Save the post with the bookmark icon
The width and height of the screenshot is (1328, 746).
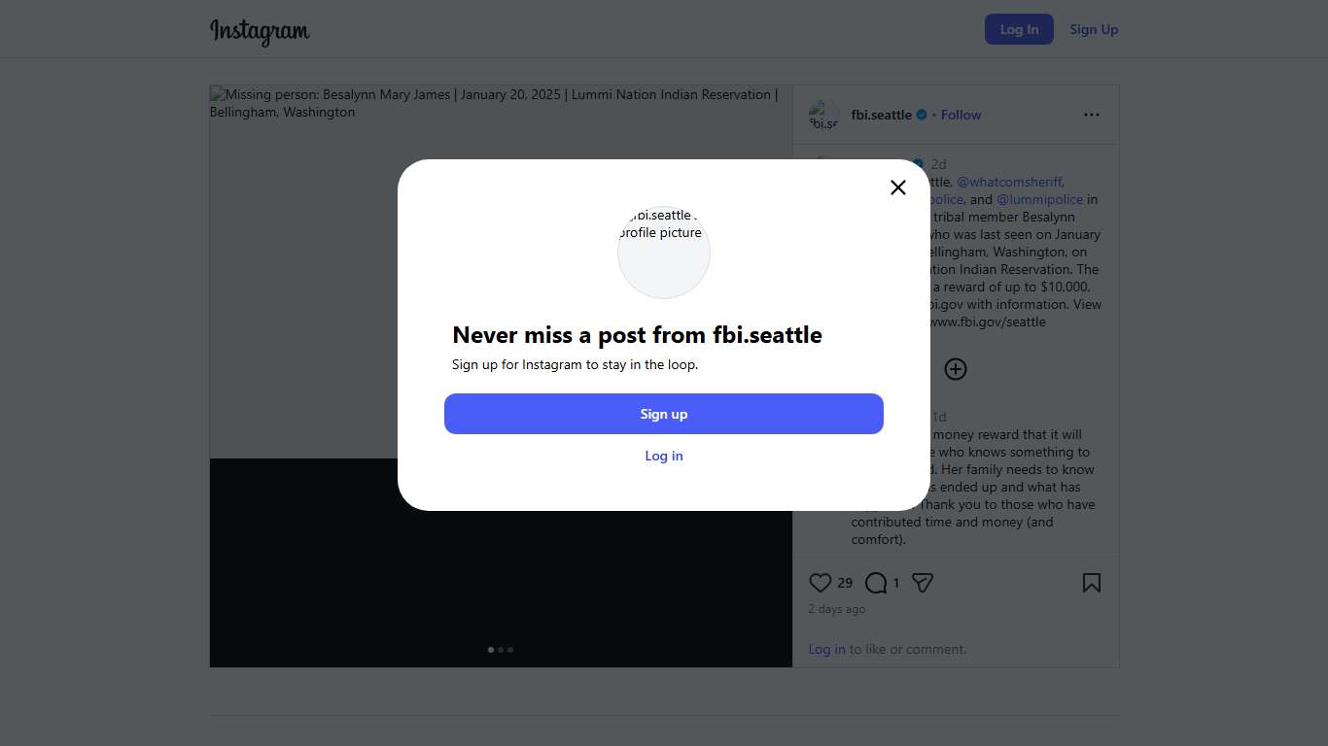click(x=1092, y=583)
